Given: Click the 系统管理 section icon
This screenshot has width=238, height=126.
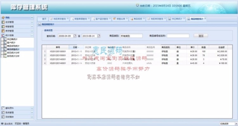Looking at the screenshot, I should tap(3, 112).
